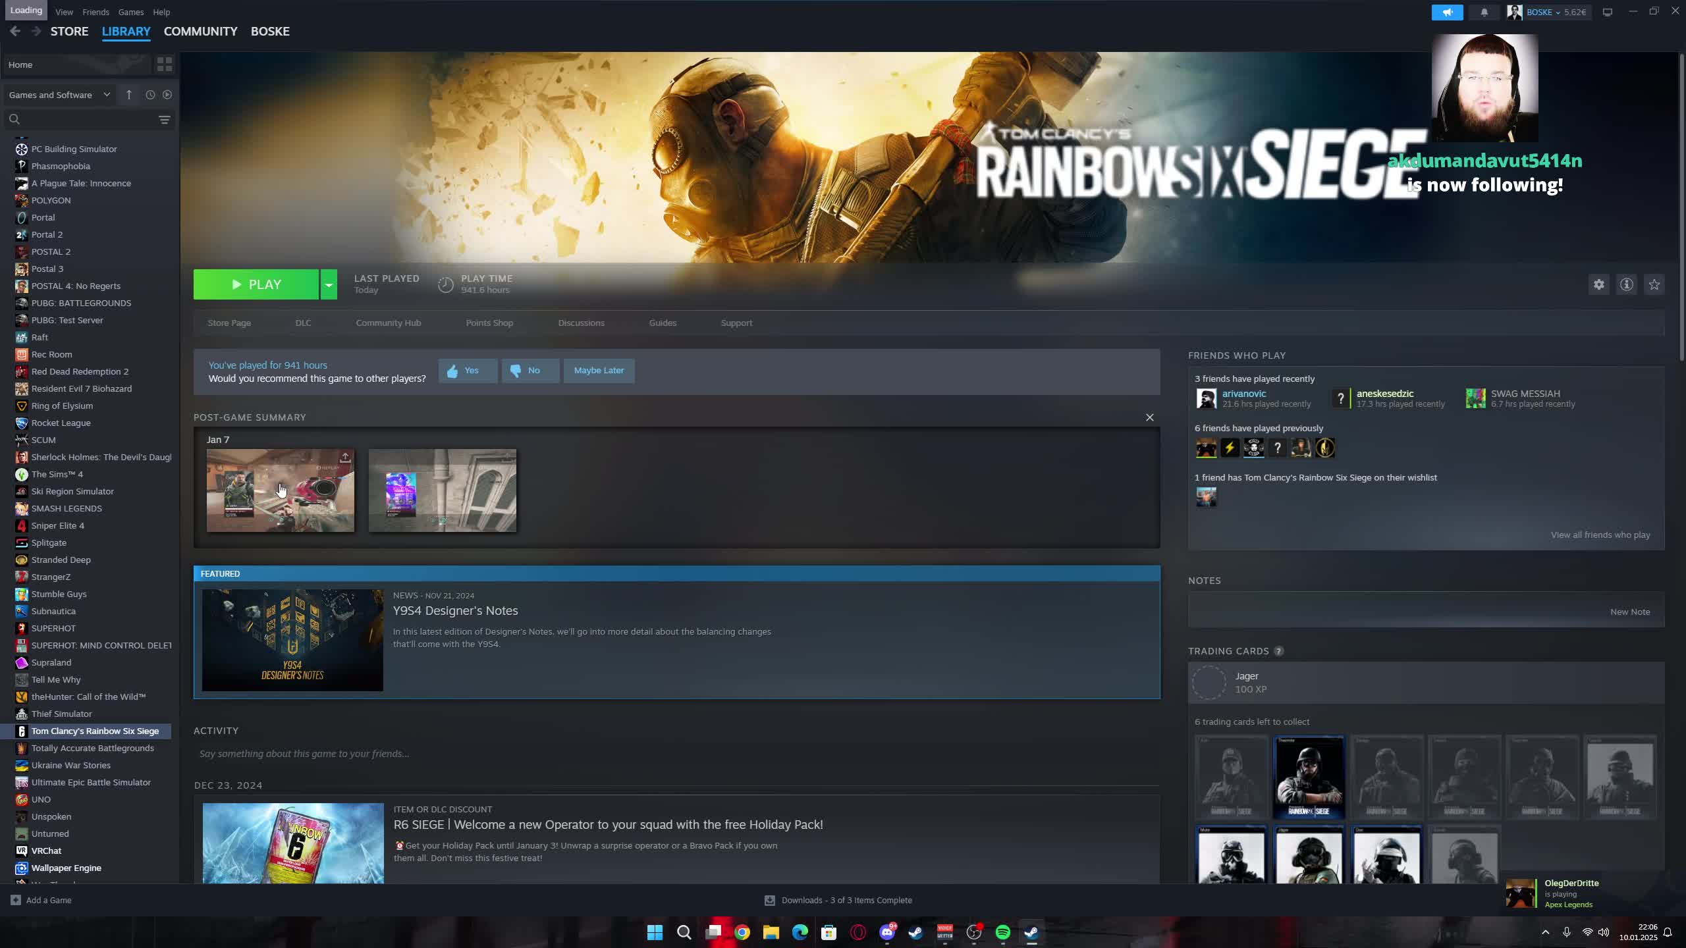This screenshot has width=1686, height=948.
Task: Open the Points Shop link
Action: pos(489,323)
